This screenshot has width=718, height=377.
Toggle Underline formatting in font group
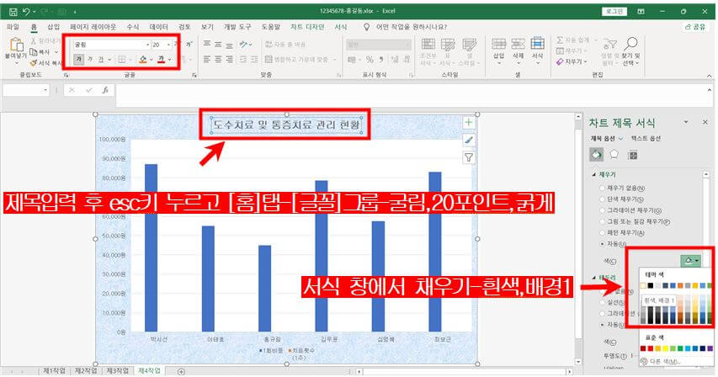point(101,59)
